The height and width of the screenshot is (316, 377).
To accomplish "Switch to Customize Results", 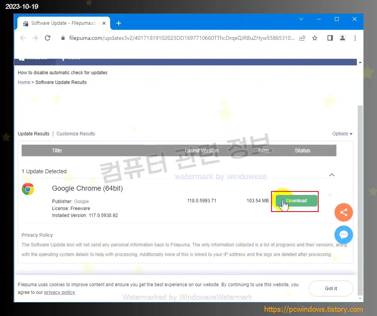I will point(76,134).
